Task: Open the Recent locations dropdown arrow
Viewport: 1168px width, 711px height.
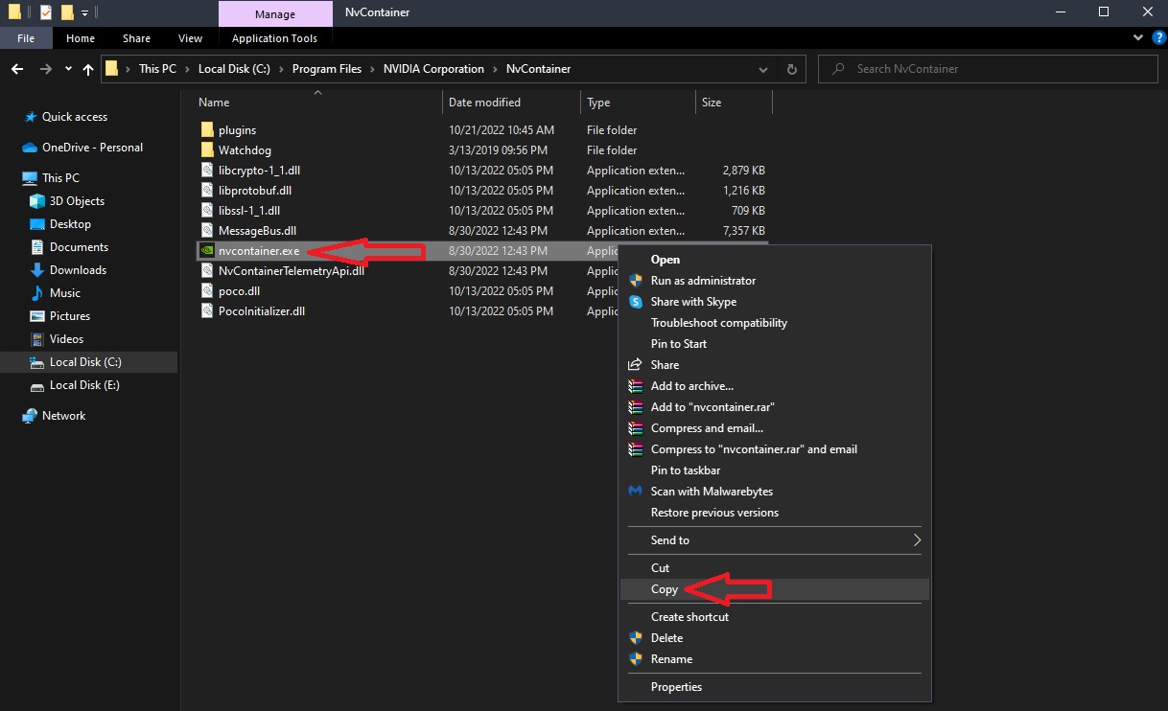Action: coord(68,69)
